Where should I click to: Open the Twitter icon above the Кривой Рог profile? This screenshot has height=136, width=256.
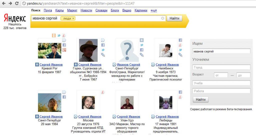coord(59,35)
